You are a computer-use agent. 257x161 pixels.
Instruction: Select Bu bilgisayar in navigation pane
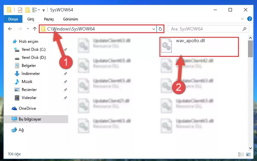coord(30,119)
